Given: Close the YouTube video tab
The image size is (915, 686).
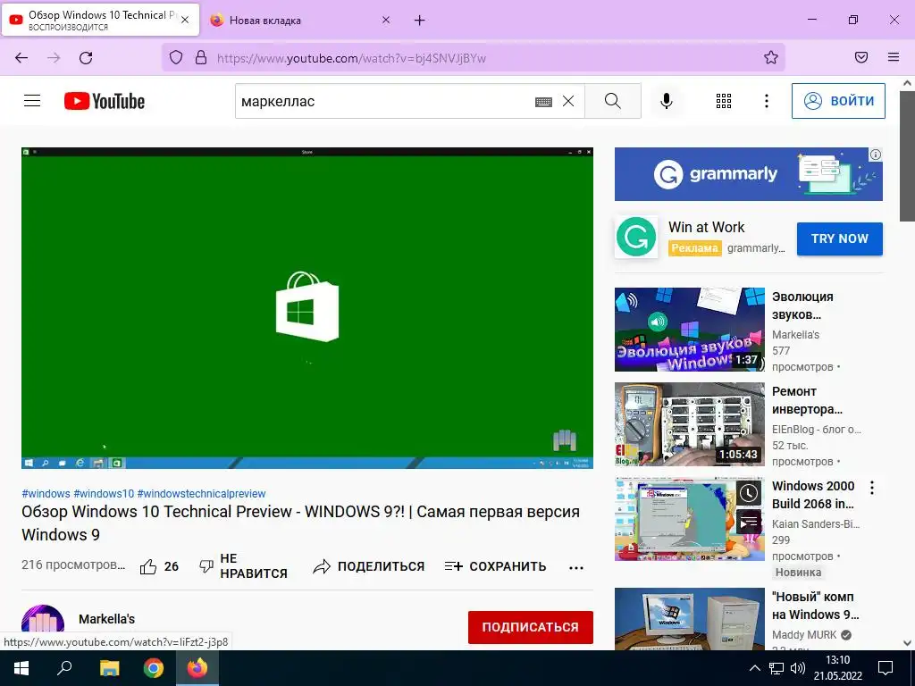Looking at the screenshot, I should (185, 20).
